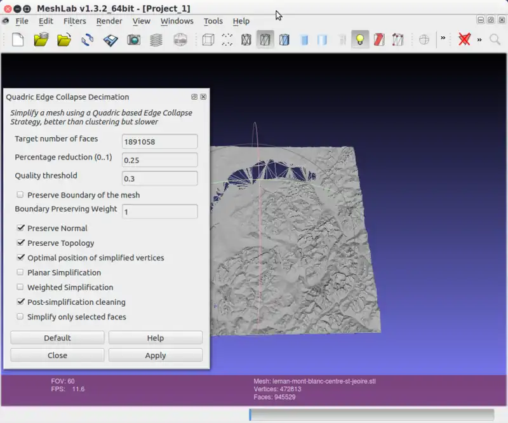
Task: Open the Render menu
Action: coord(109,21)
